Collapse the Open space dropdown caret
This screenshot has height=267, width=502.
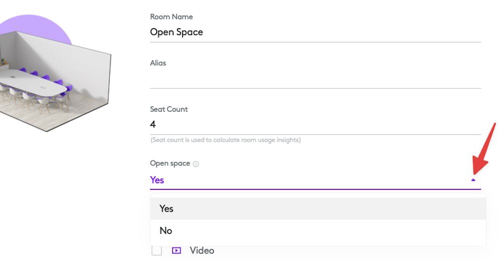tap(473, 180)
